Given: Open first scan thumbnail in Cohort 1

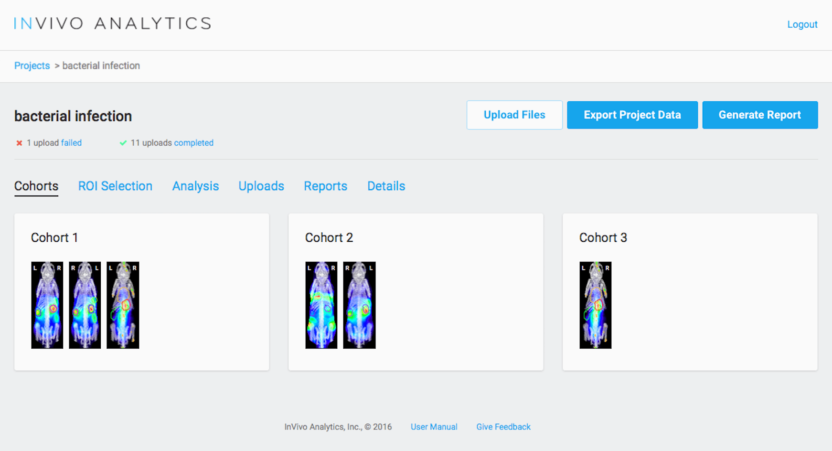Looking at the screenshot, I should (x=47, y=305).
